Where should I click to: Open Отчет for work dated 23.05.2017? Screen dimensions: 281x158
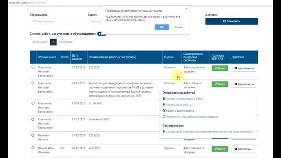click(x=220, y=84)
